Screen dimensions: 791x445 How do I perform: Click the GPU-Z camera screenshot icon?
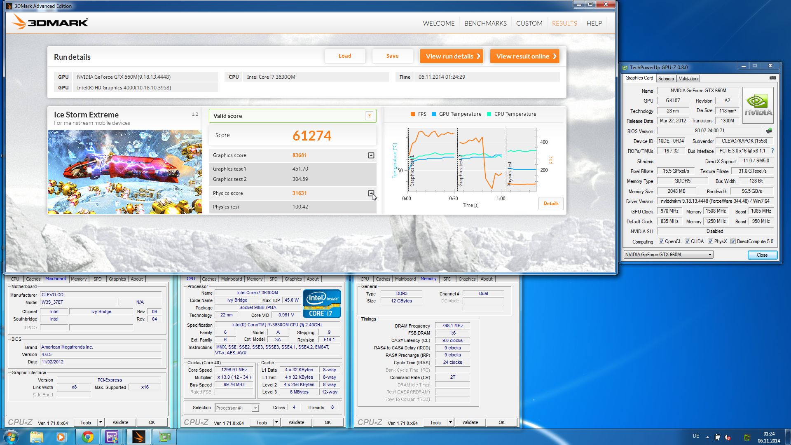point(773,78)
